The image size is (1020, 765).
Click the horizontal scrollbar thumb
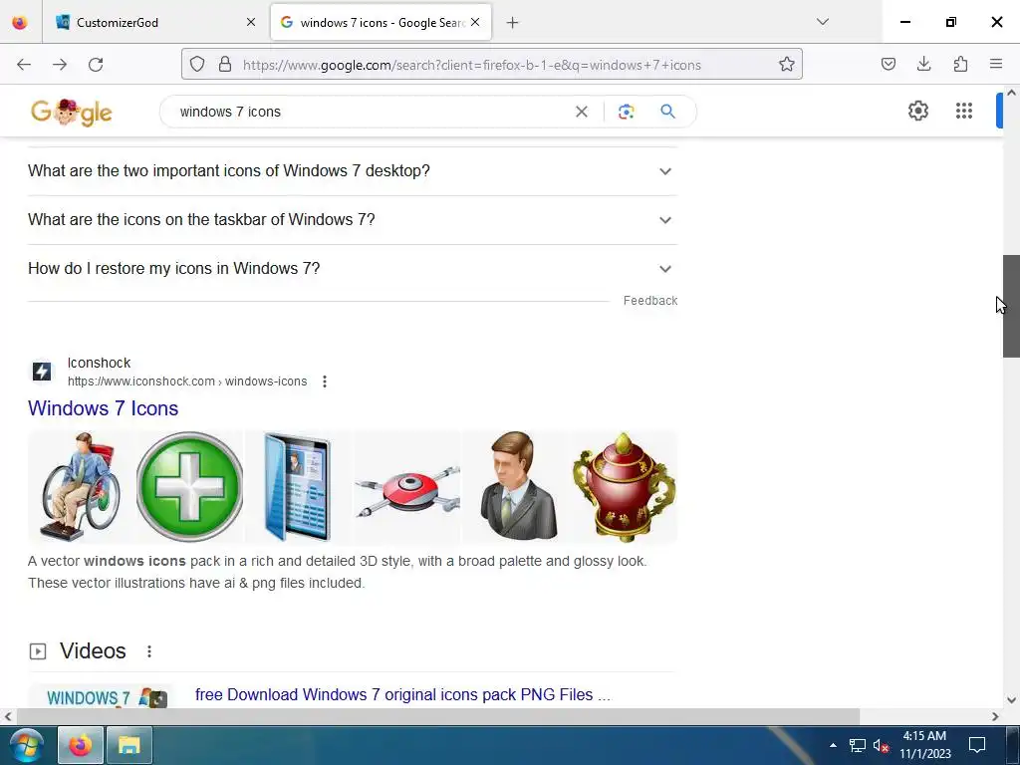438,717
